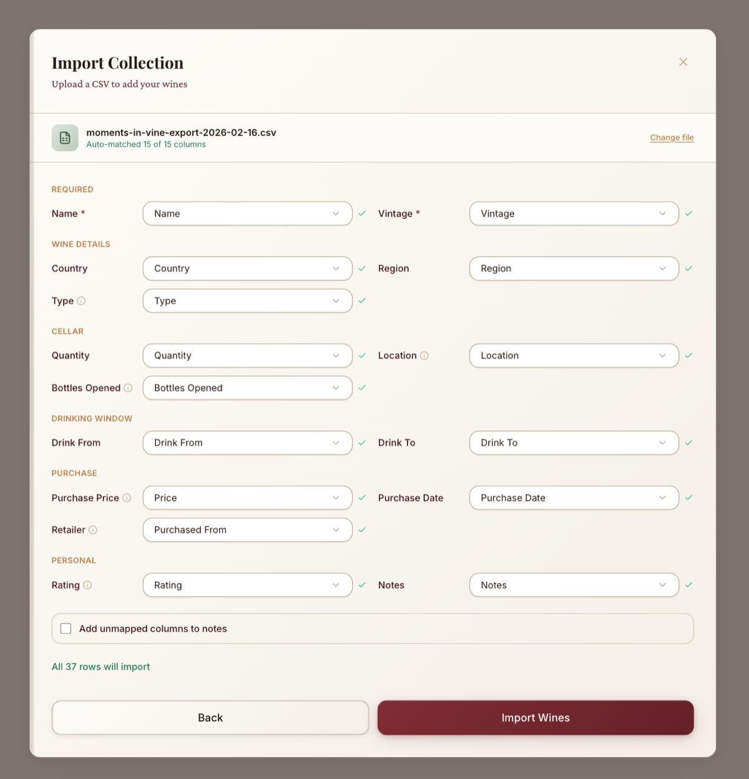Click the Change file link

[x=672, y=137]
